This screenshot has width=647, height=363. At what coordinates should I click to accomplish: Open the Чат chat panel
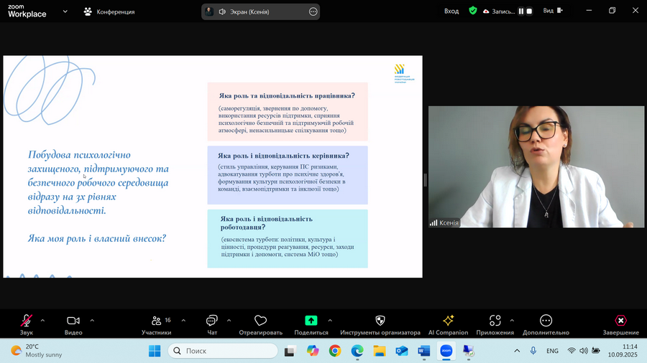(212, 321)
